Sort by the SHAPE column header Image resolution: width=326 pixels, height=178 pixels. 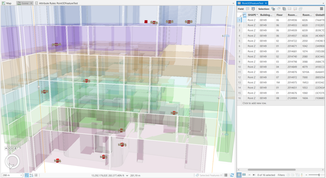pyautogui.click(x=253, y=15)
